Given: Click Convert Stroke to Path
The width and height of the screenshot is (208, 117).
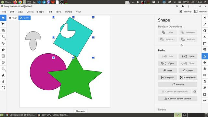Looking at the screenshot, I should pyautogui.click(x=178, y=98).
